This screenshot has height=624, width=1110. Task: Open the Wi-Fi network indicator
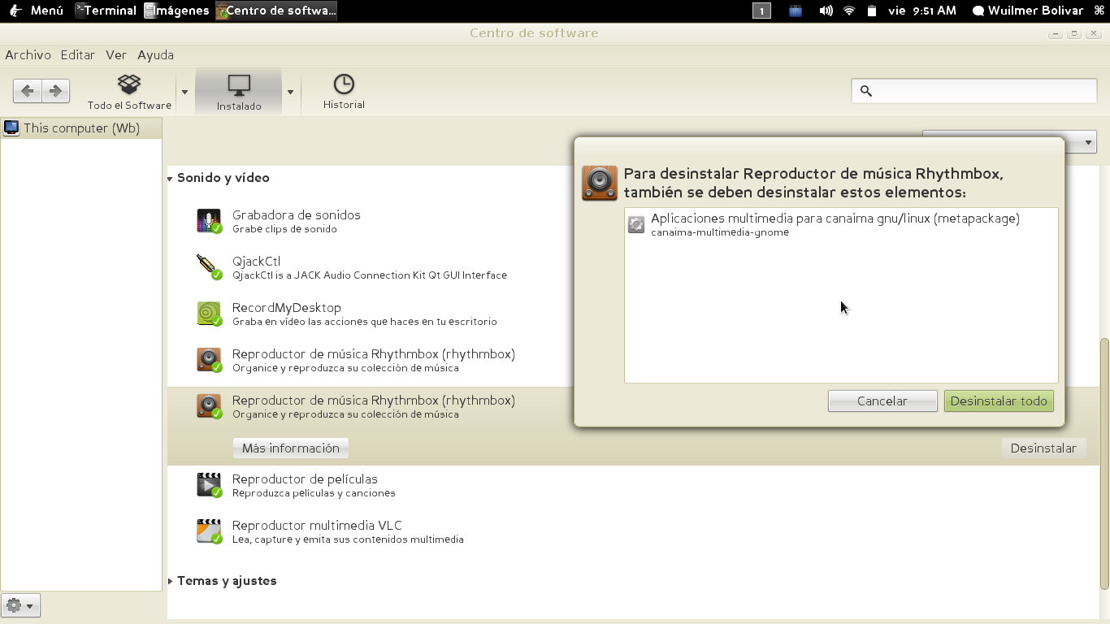[849, 11]
